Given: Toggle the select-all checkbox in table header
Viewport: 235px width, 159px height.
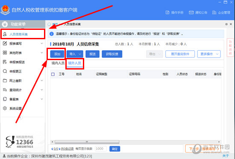Looking at the screenshot, I should pyautogui.click(x=53, y=74).
